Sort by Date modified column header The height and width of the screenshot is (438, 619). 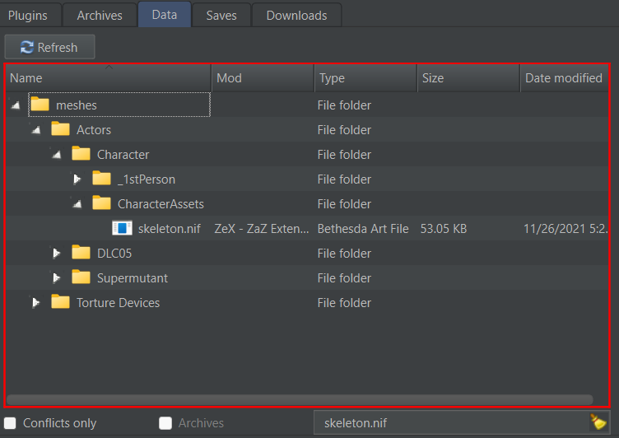tap(565, 78)
